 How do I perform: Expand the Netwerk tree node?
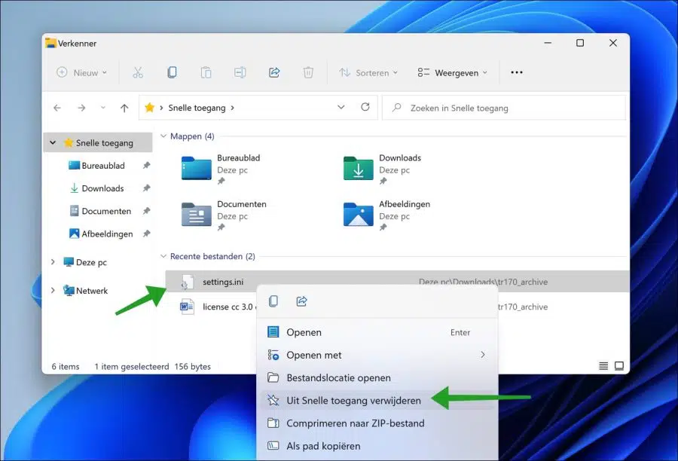pyautogui.click(x=53, y=290)
